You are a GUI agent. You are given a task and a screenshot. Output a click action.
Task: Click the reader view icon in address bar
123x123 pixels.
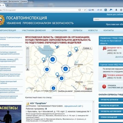point(80,10)
